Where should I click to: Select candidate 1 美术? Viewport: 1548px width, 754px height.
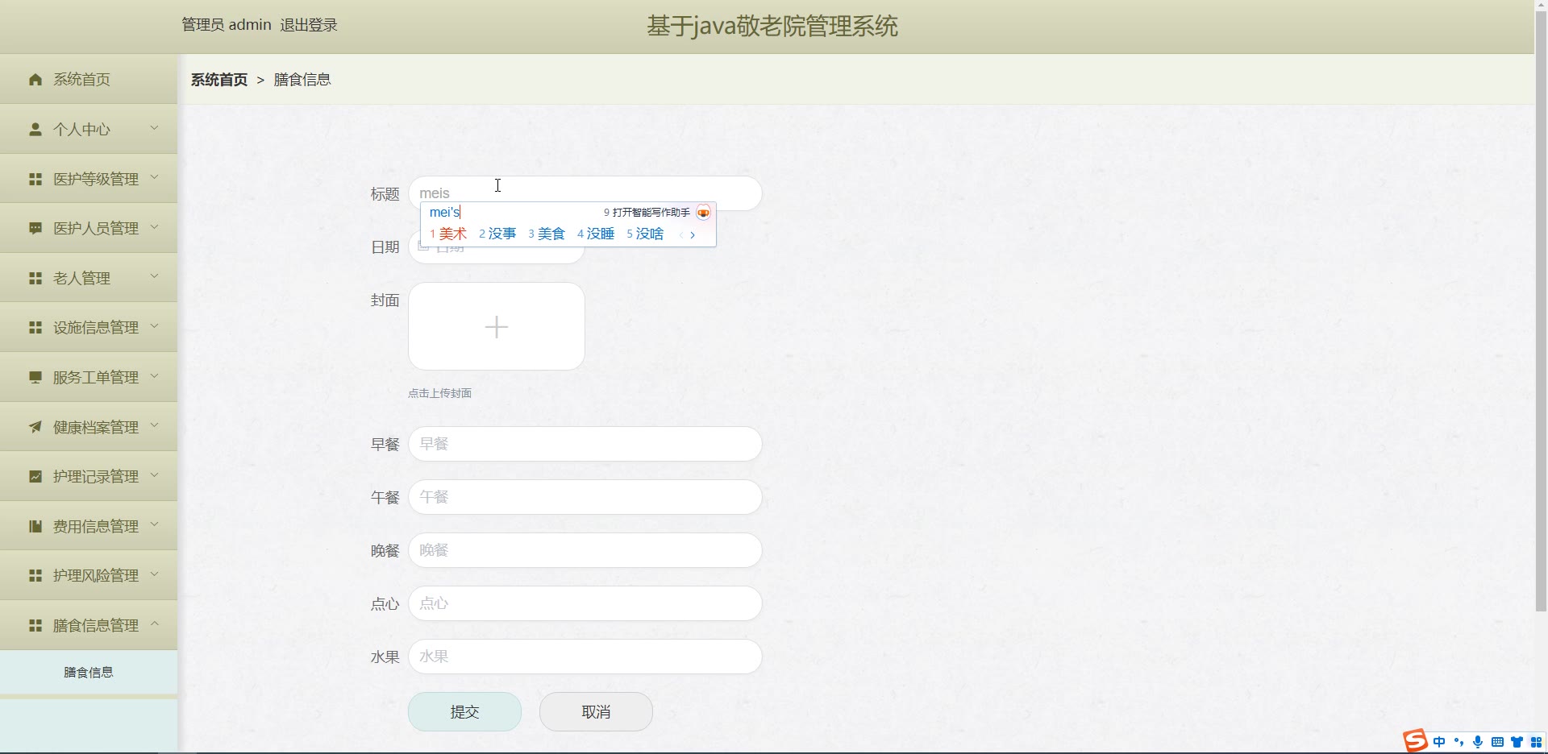tap(448, 234)
